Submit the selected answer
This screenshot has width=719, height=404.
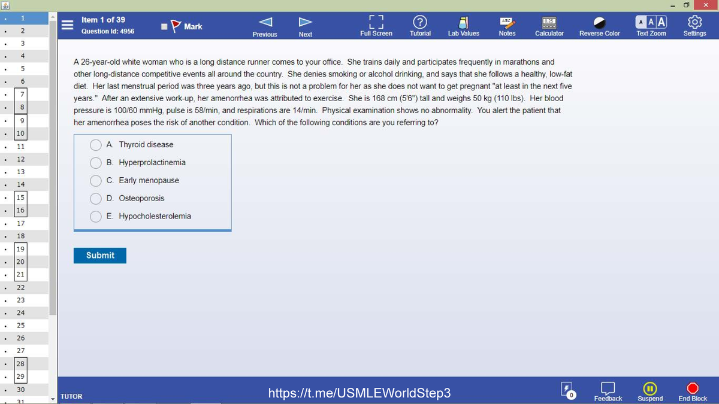coord(99,255)
